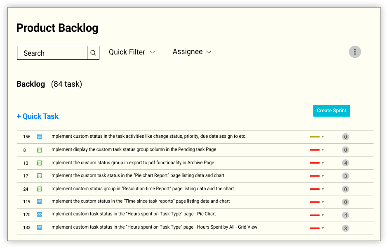Click the green story icon on task 8
Image resolution: width=388 pixels, height=248 pixels.
coord(40,150)
